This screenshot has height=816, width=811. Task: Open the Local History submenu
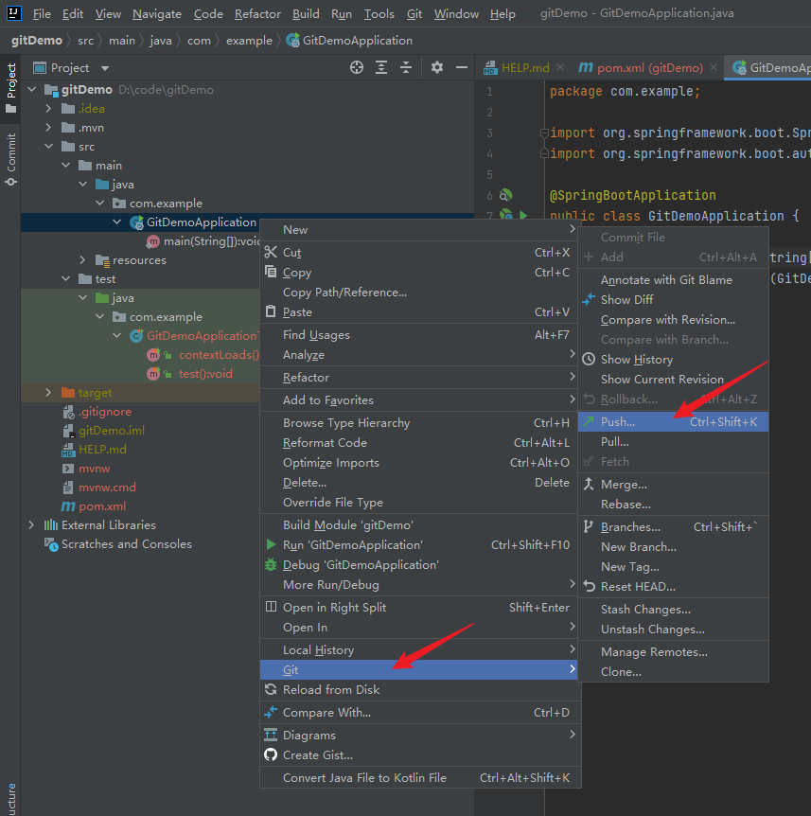pos(419,650)
